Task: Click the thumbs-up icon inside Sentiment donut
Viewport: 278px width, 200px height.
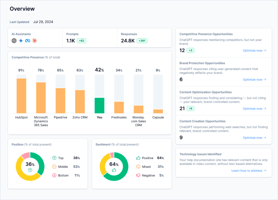Action: (x=114, y=170)
